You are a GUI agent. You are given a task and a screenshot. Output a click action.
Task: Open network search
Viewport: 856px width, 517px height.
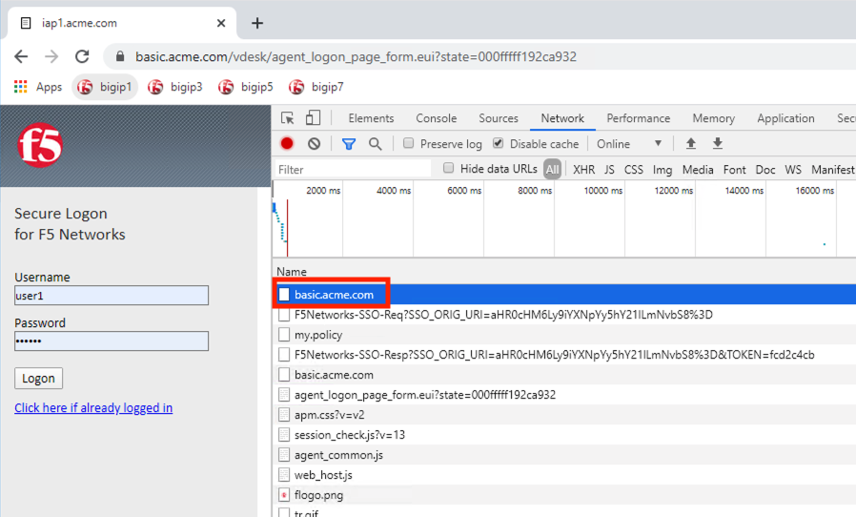pos(375,144)
